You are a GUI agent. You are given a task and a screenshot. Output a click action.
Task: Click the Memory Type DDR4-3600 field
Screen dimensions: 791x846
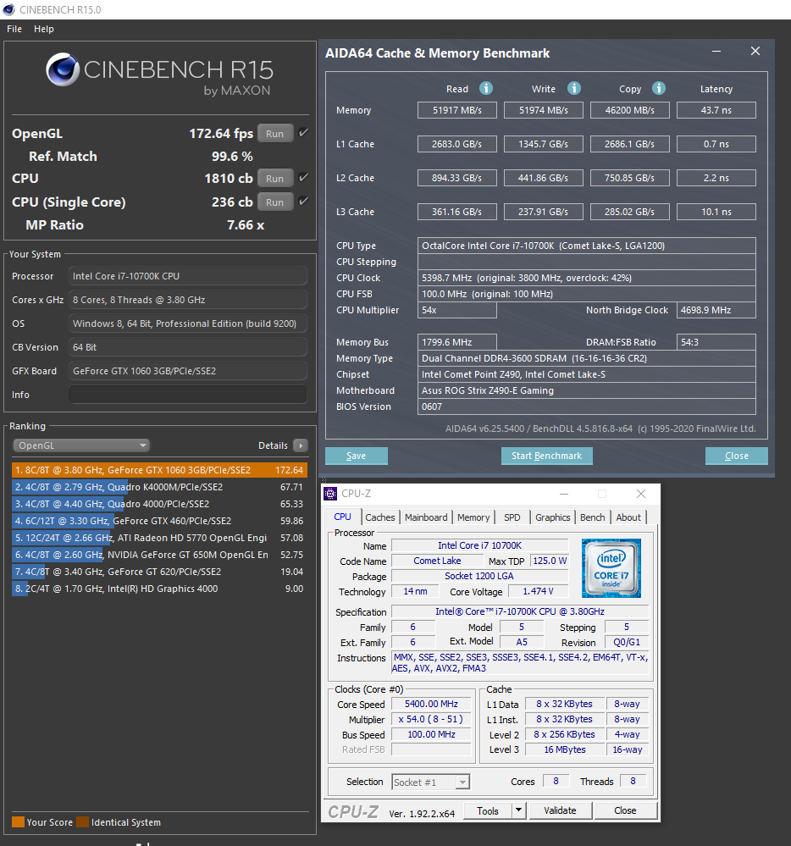click(x=587, y=358)
